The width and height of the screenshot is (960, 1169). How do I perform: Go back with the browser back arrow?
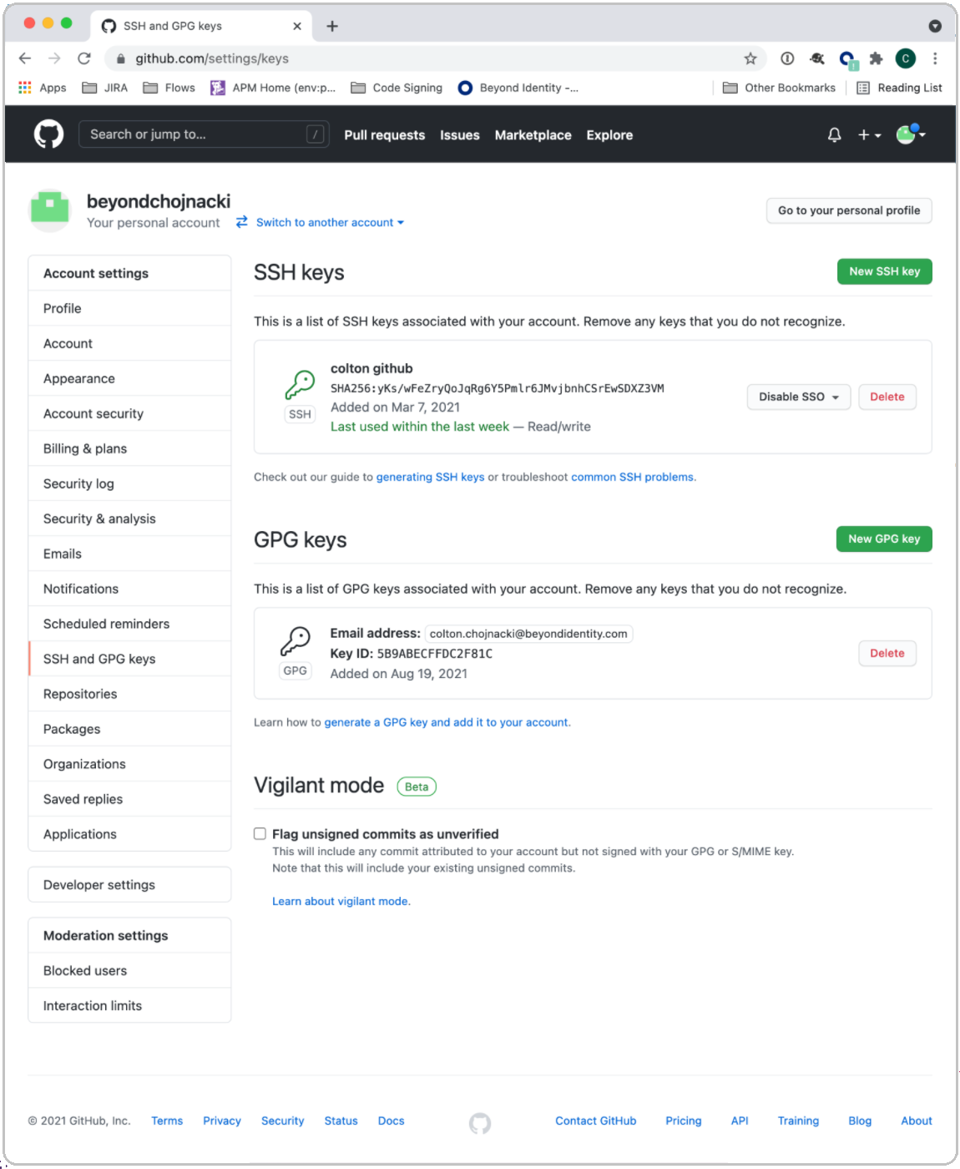[25, 58]
